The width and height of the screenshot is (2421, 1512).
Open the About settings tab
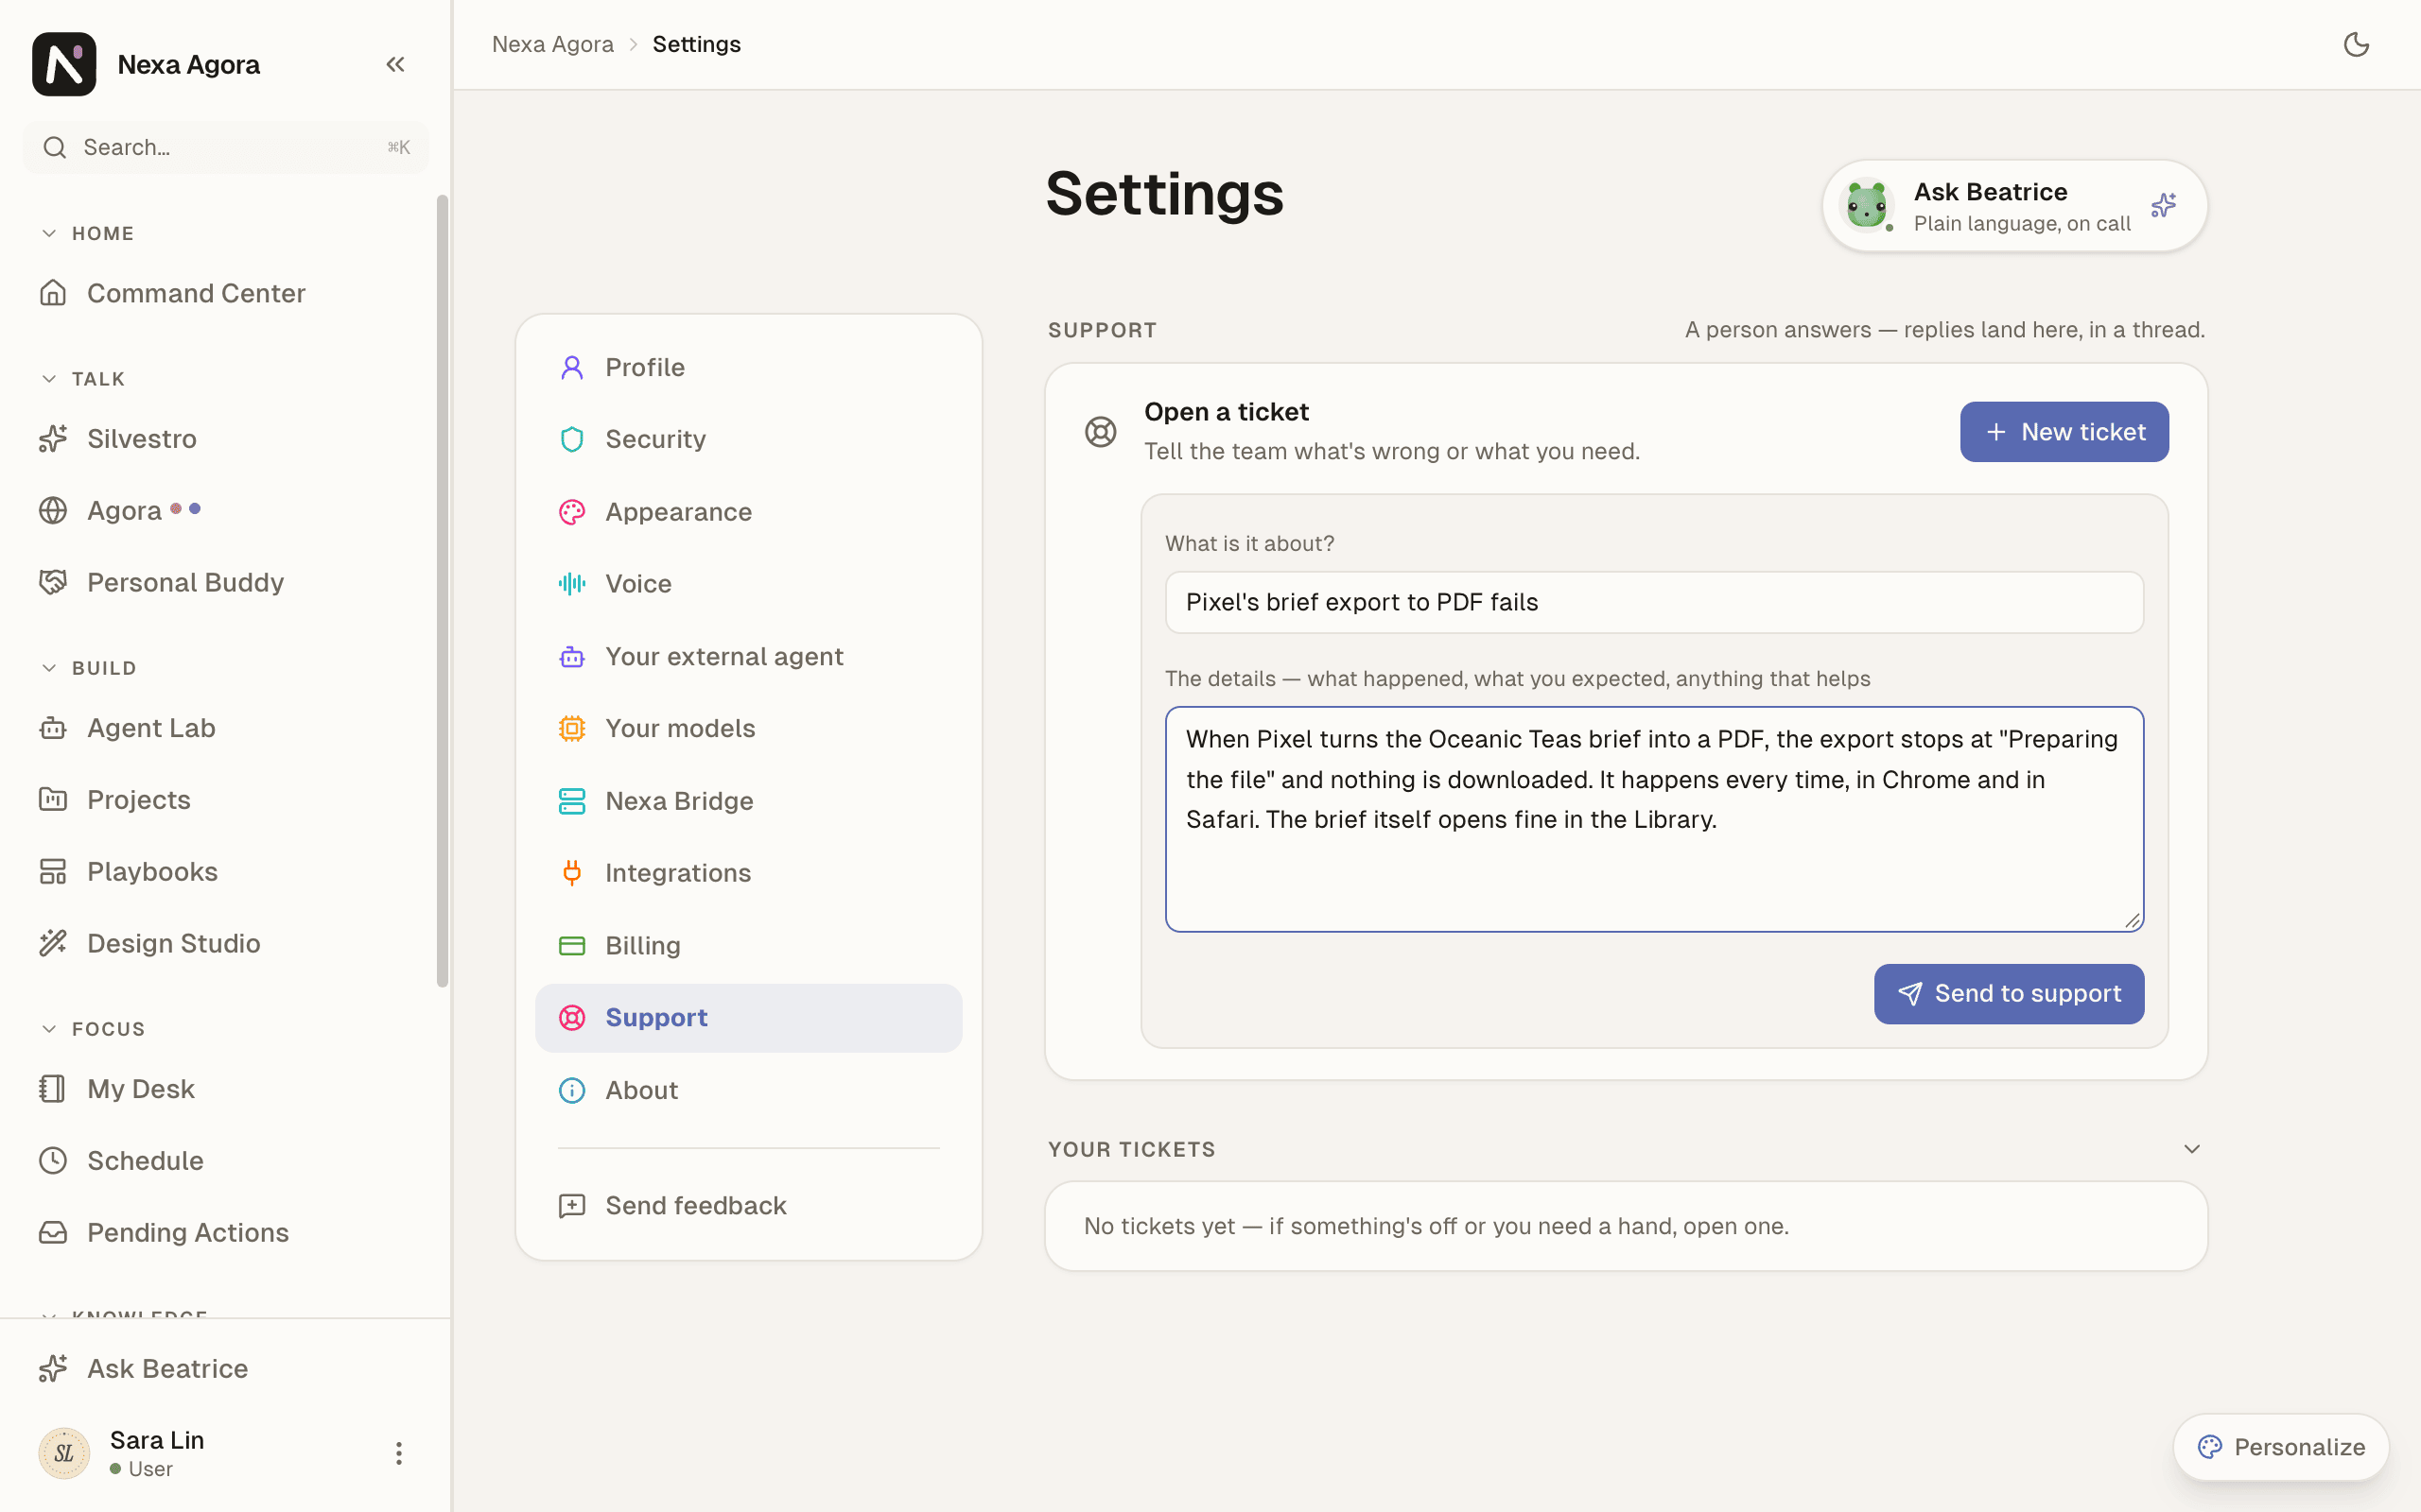pyautogui.click(x=748, y=1090)
